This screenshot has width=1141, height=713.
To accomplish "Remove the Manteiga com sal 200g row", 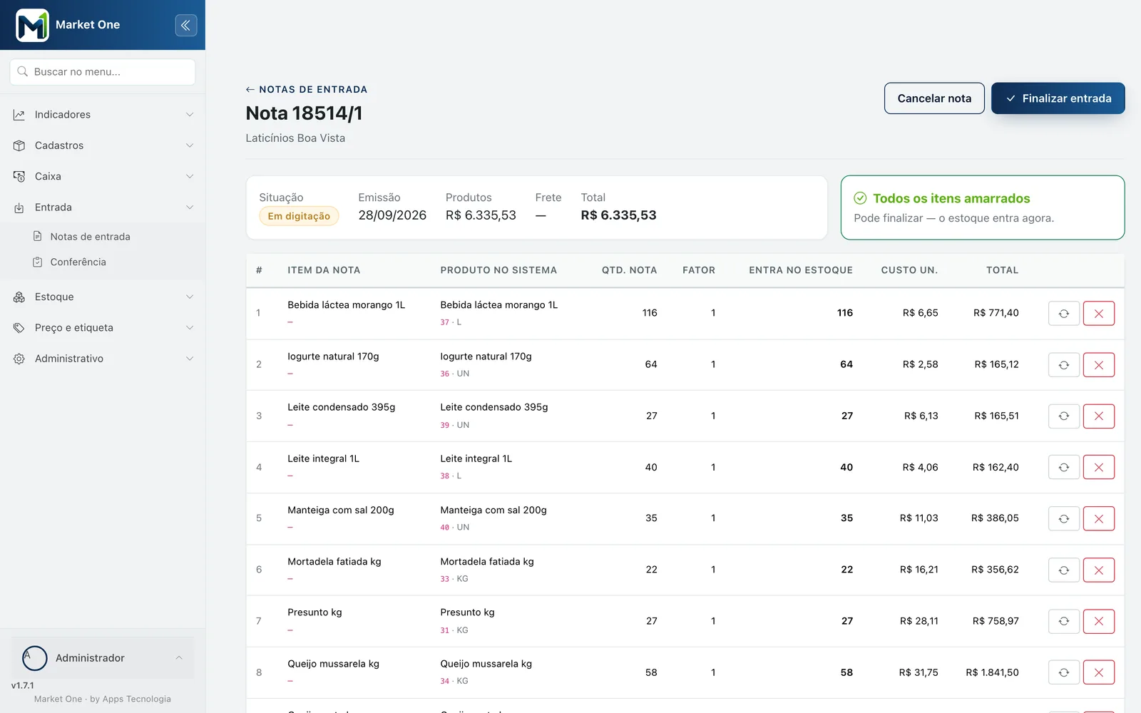I will pyautogui.click(x=1098, y=518).
